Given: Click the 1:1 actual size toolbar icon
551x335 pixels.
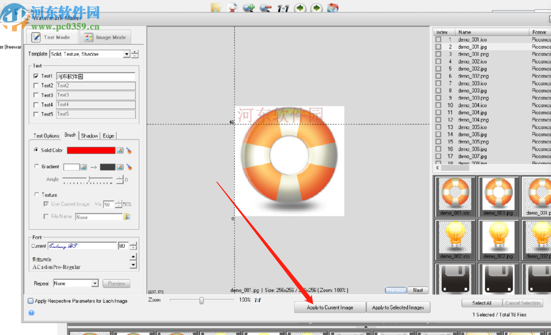Looking at the screenshot, I should pyautogui.click(x=283, y=8).
